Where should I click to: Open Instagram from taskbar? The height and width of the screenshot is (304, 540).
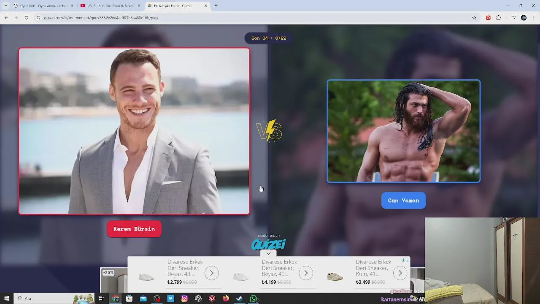pyautogui.click(x=184, y=299)
